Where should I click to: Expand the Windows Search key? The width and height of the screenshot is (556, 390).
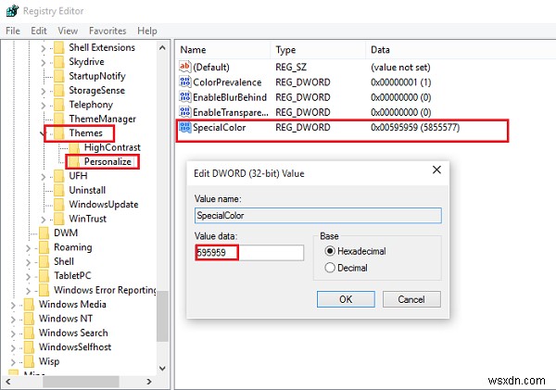[x=13, y=333]
